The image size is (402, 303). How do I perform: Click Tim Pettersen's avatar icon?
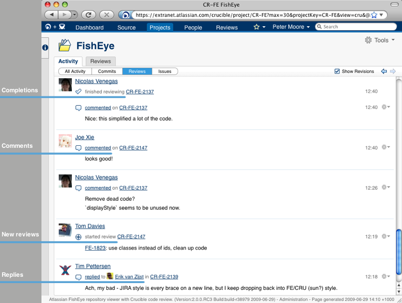(65, 270)
